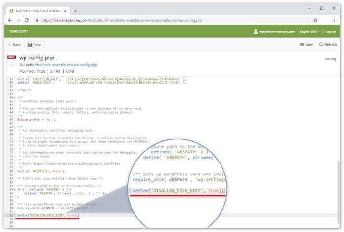Minimize the browser window

coord(310,8)
